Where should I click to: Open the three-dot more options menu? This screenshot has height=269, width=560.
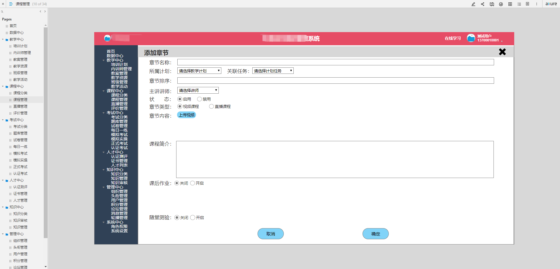(x=537, y=4)
